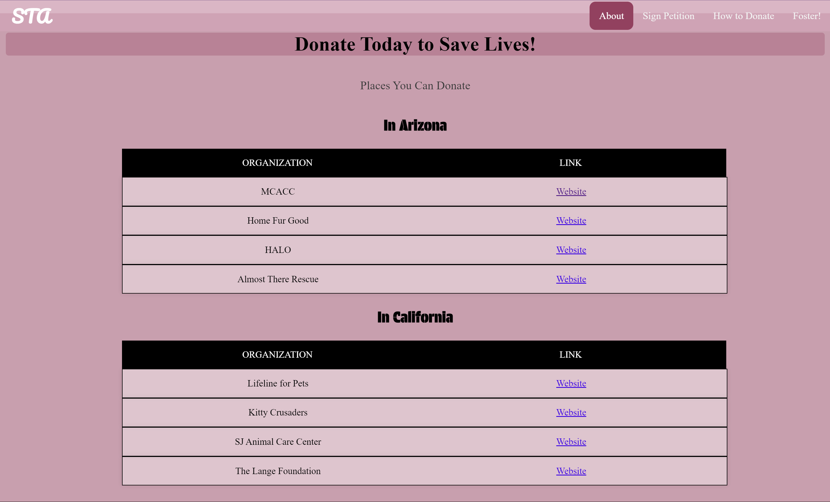Click the In California heading
The height and width of the screenshot is (502, 830).
415,317
